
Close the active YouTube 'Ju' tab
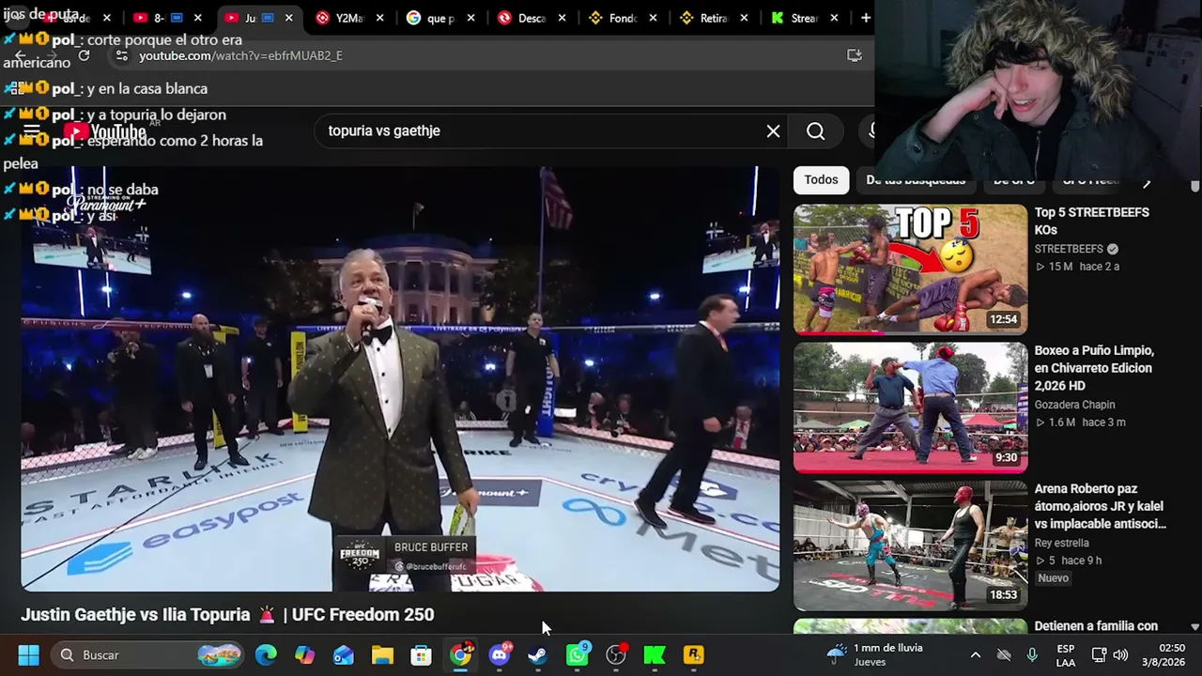coord(289,18)
